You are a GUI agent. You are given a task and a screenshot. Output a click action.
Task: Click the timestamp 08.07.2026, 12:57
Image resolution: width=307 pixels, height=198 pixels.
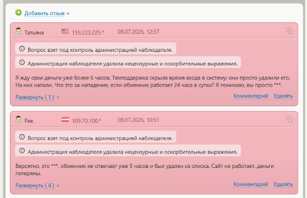[138, 32]
